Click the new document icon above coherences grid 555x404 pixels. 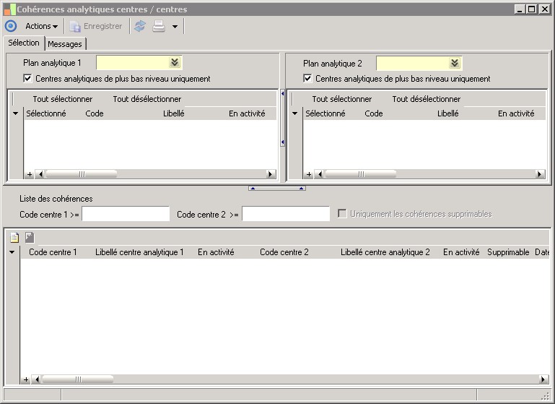pyautogui.click(x=14, y=237)
